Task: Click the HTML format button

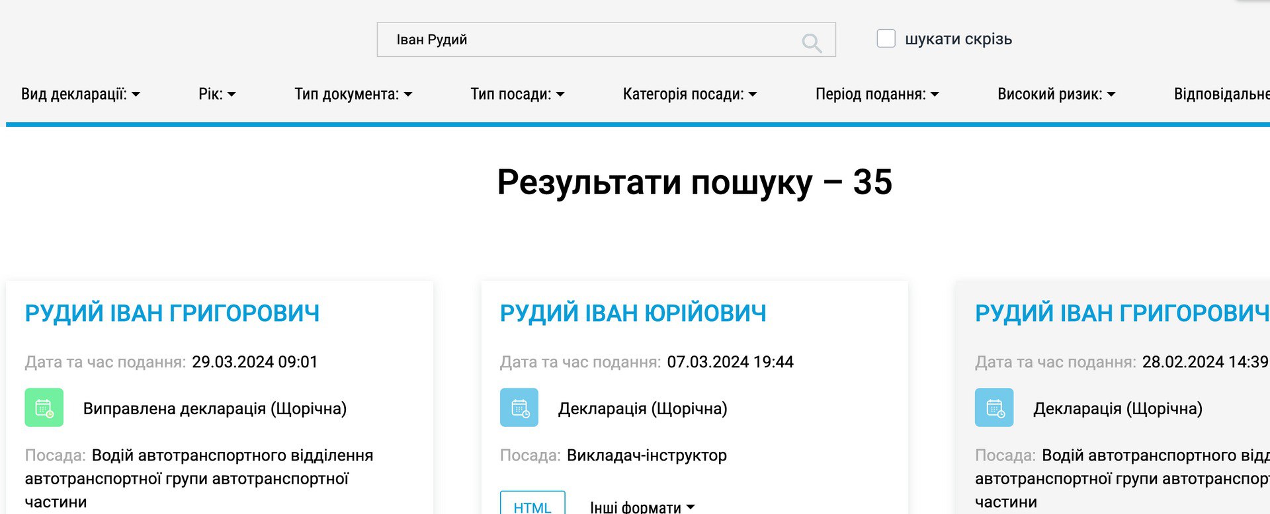Action: [x=532, y=503]
